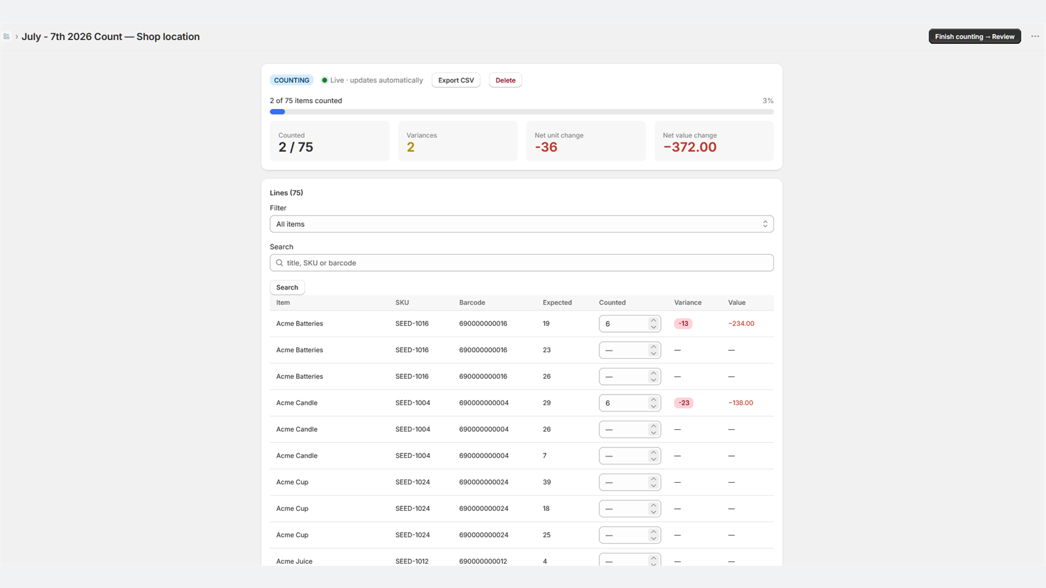Click the counting progress bar
Screen dimensions: 1046x588
tap(522, 112)
